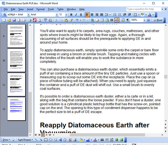Screen dimensions: 168x145
Task: Toggle Show/Hide paragraph marks
Action: pos(128,20)
